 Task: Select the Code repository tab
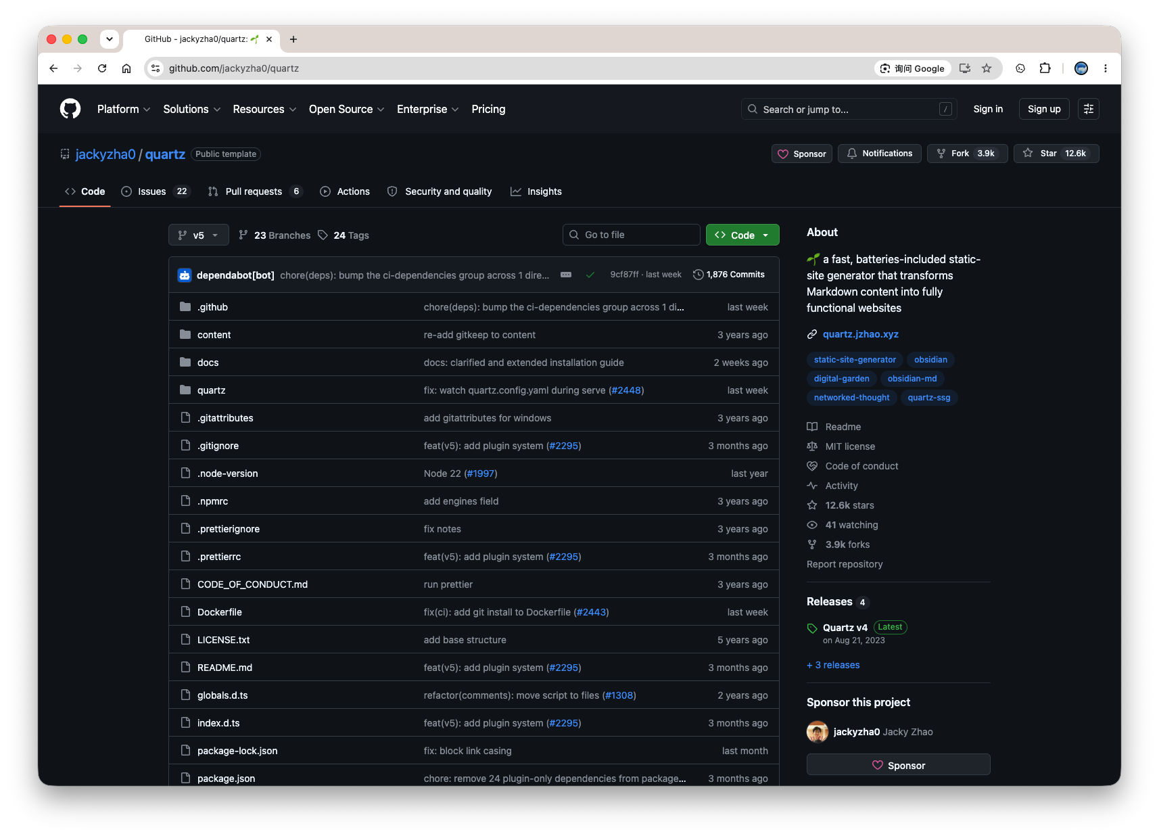click(85, 191)
